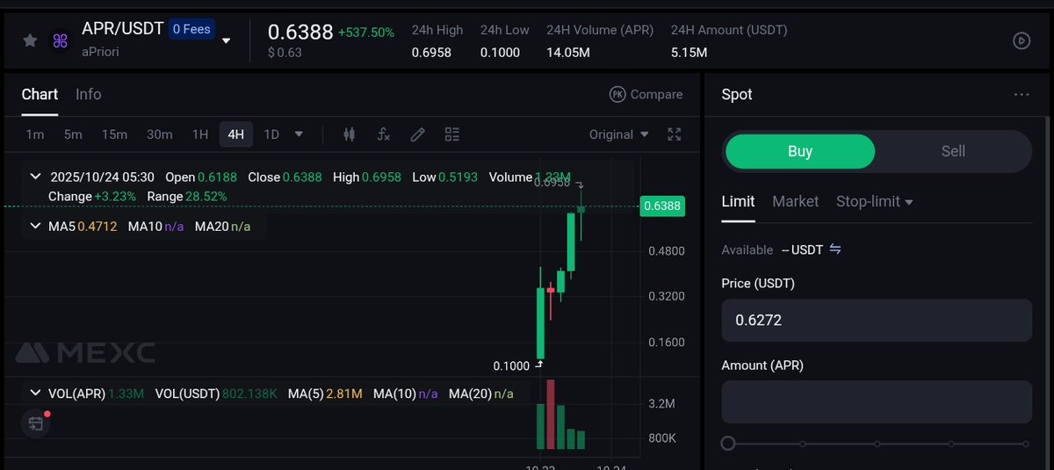
Task: Open the Stop-limit order type dropdown
Action: [875, 201]
